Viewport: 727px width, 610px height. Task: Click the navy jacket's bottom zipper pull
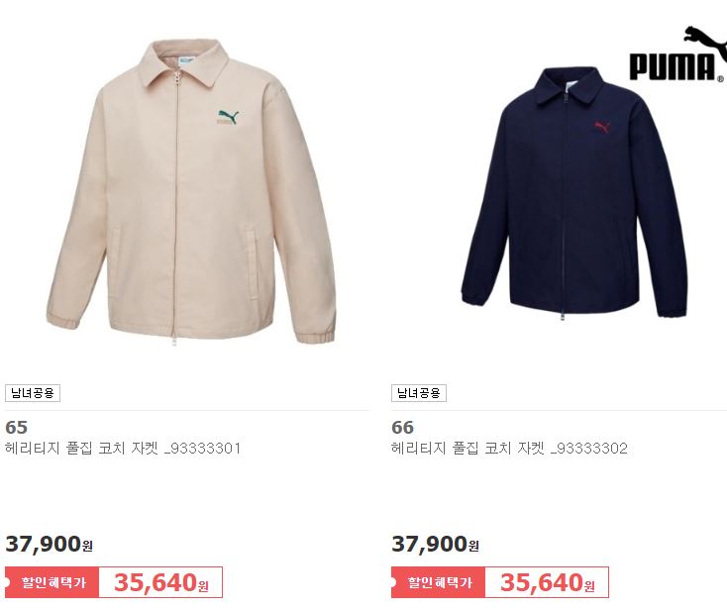point(562,316)
